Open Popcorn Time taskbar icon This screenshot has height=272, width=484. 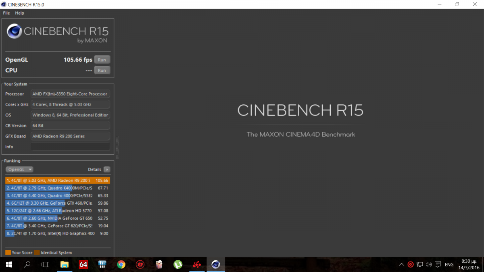pyautogui.click(x=159, y=265)
